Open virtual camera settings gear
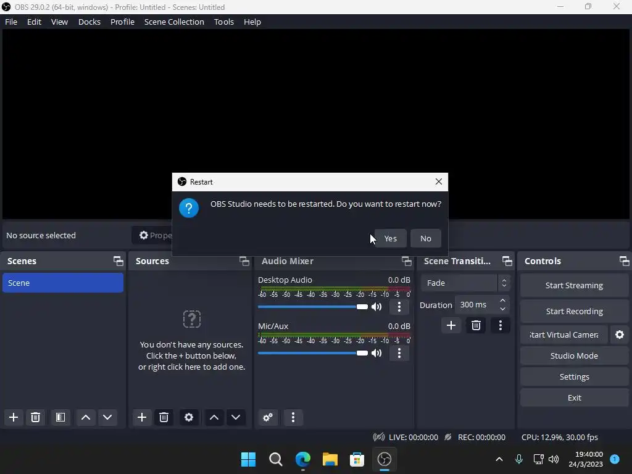Screen dimensions: 632x474 [620, 335]
